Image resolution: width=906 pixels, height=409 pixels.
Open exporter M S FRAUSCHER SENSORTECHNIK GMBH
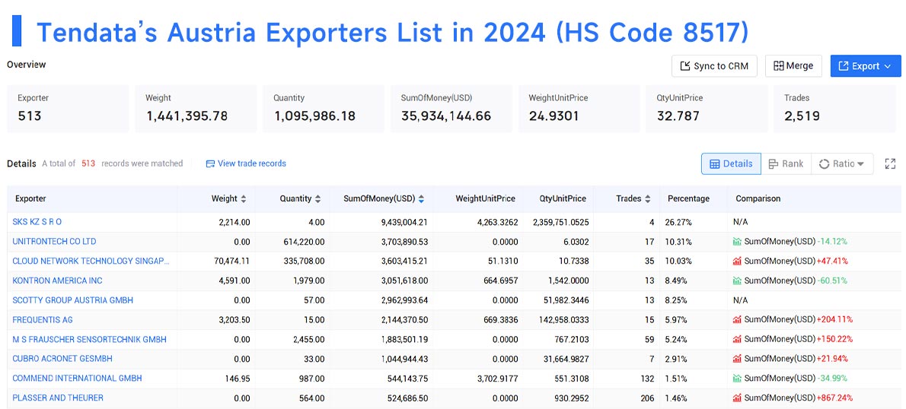point(90,339)
